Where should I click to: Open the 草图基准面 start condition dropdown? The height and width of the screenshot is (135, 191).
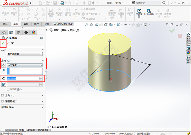coord(25,54)
